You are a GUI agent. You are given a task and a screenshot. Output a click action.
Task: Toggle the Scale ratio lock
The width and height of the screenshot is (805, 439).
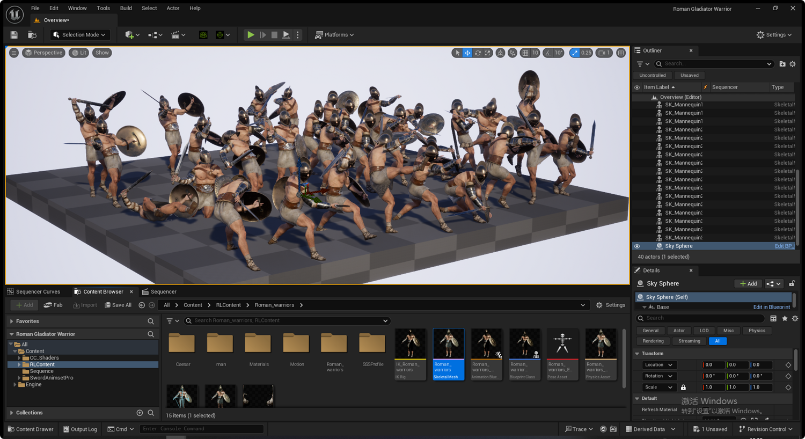(x=683, y=387)
